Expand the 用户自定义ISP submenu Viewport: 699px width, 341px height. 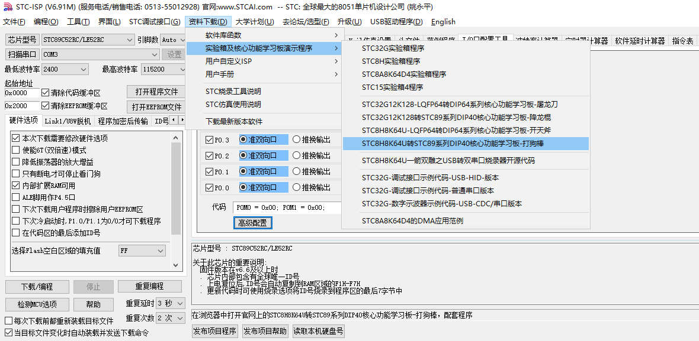[265, 61]
